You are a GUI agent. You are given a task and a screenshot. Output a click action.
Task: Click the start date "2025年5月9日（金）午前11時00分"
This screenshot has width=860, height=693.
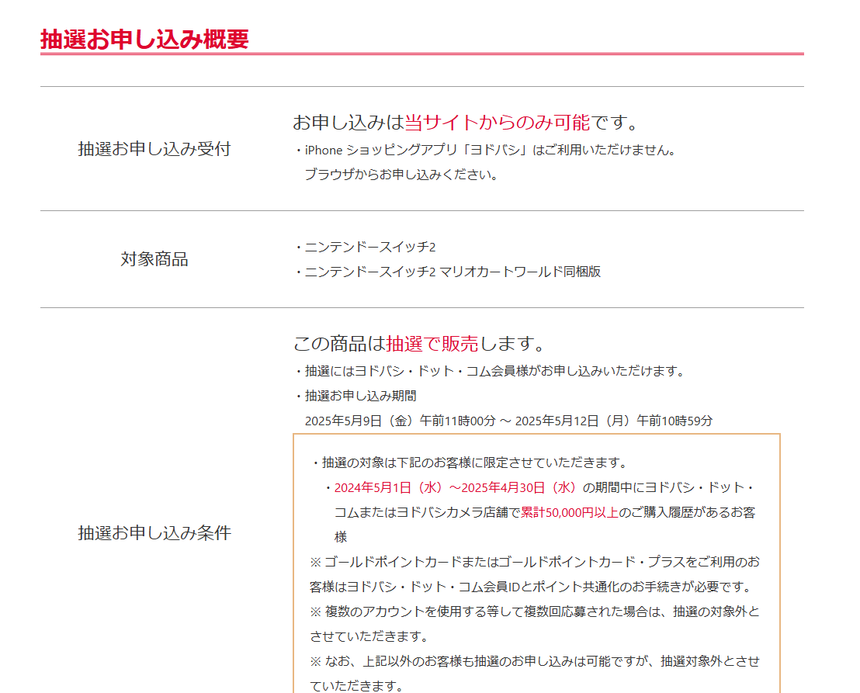point(401,421)
